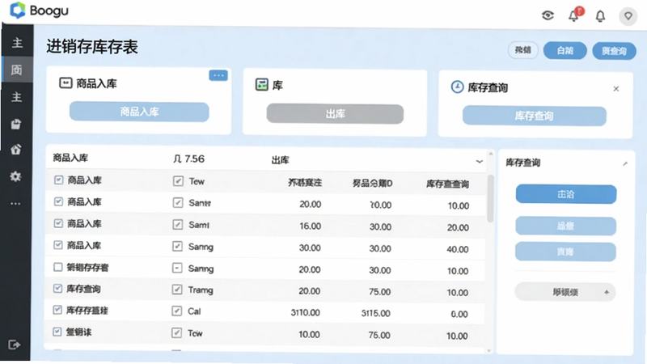Screen dimensions: 647x364
Task: Toggle checkbox beside Tew
Action: click(x=178, y=180)
